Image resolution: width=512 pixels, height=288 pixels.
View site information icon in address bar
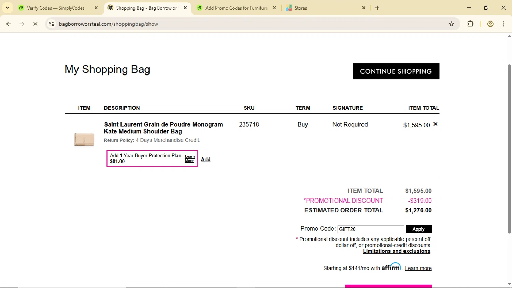[52, 24]
